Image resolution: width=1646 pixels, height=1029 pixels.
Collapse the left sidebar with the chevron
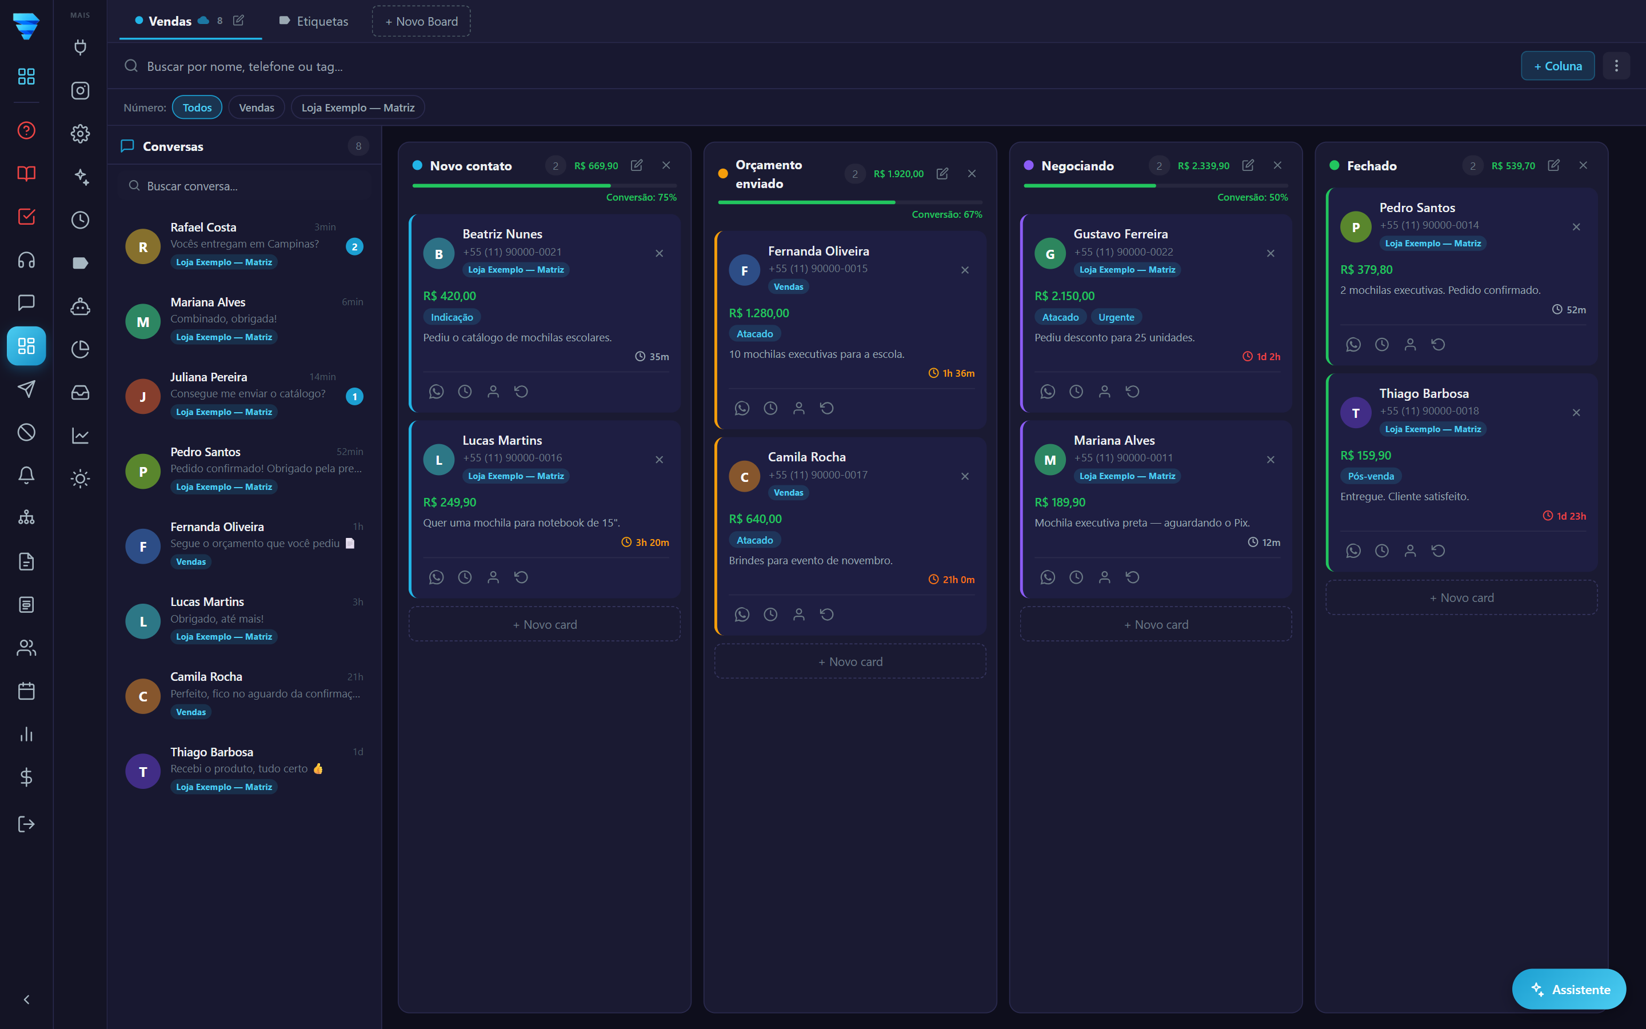pyautogui.click(x=26, y=1000)
